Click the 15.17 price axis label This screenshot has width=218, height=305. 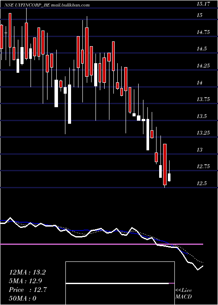[x=203, y=3]
